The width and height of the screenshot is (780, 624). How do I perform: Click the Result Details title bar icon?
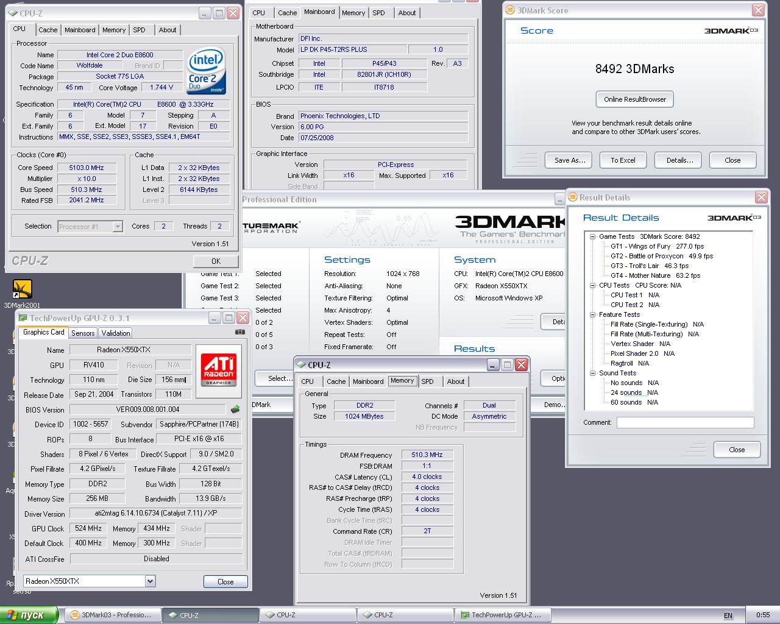[x=573, y=197]
